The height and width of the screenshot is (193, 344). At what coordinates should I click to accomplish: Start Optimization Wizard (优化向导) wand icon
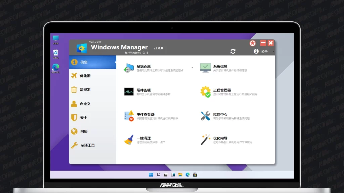[205, 140]
